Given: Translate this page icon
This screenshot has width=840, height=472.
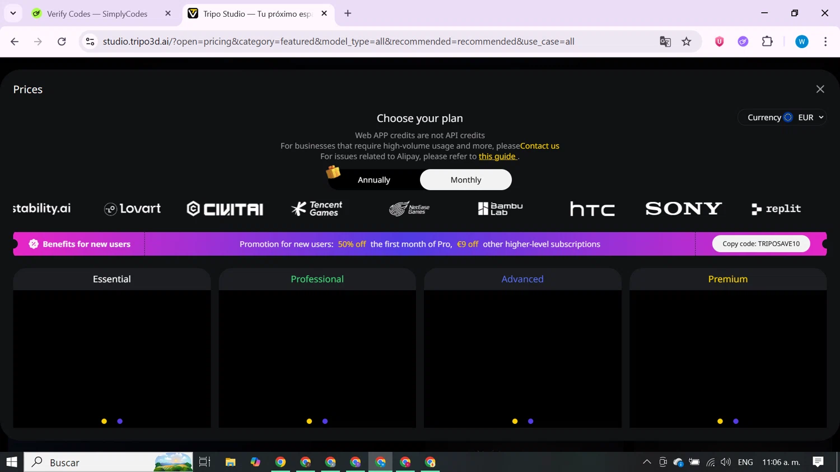Looking at the screenshot, I should tap(665, 41).
